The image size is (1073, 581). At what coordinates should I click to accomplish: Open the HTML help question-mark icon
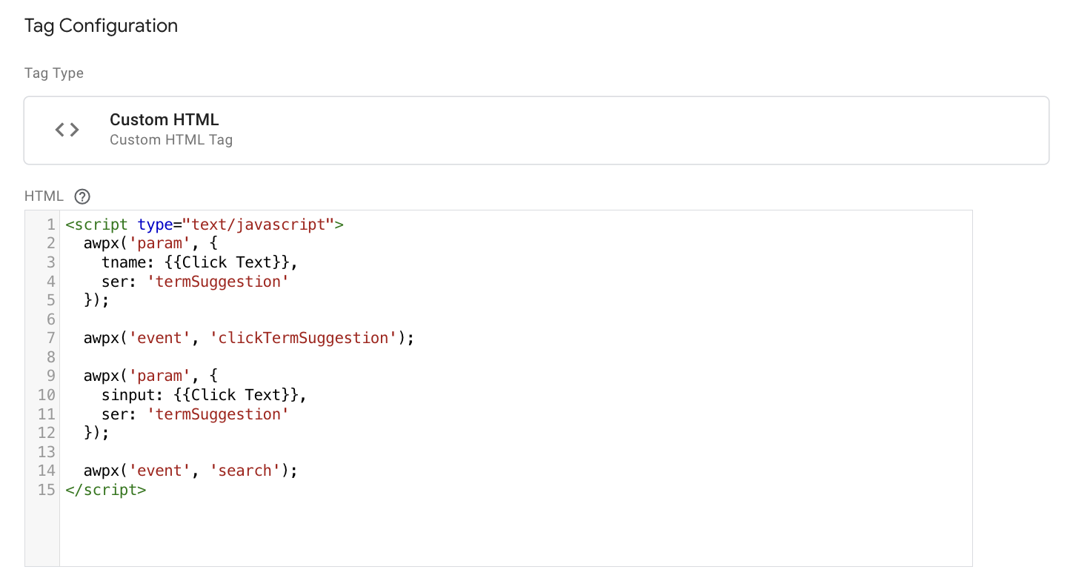tap(82, 196)
